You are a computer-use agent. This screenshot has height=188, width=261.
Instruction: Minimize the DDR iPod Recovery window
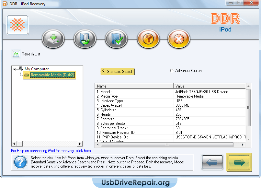(231, 3)
